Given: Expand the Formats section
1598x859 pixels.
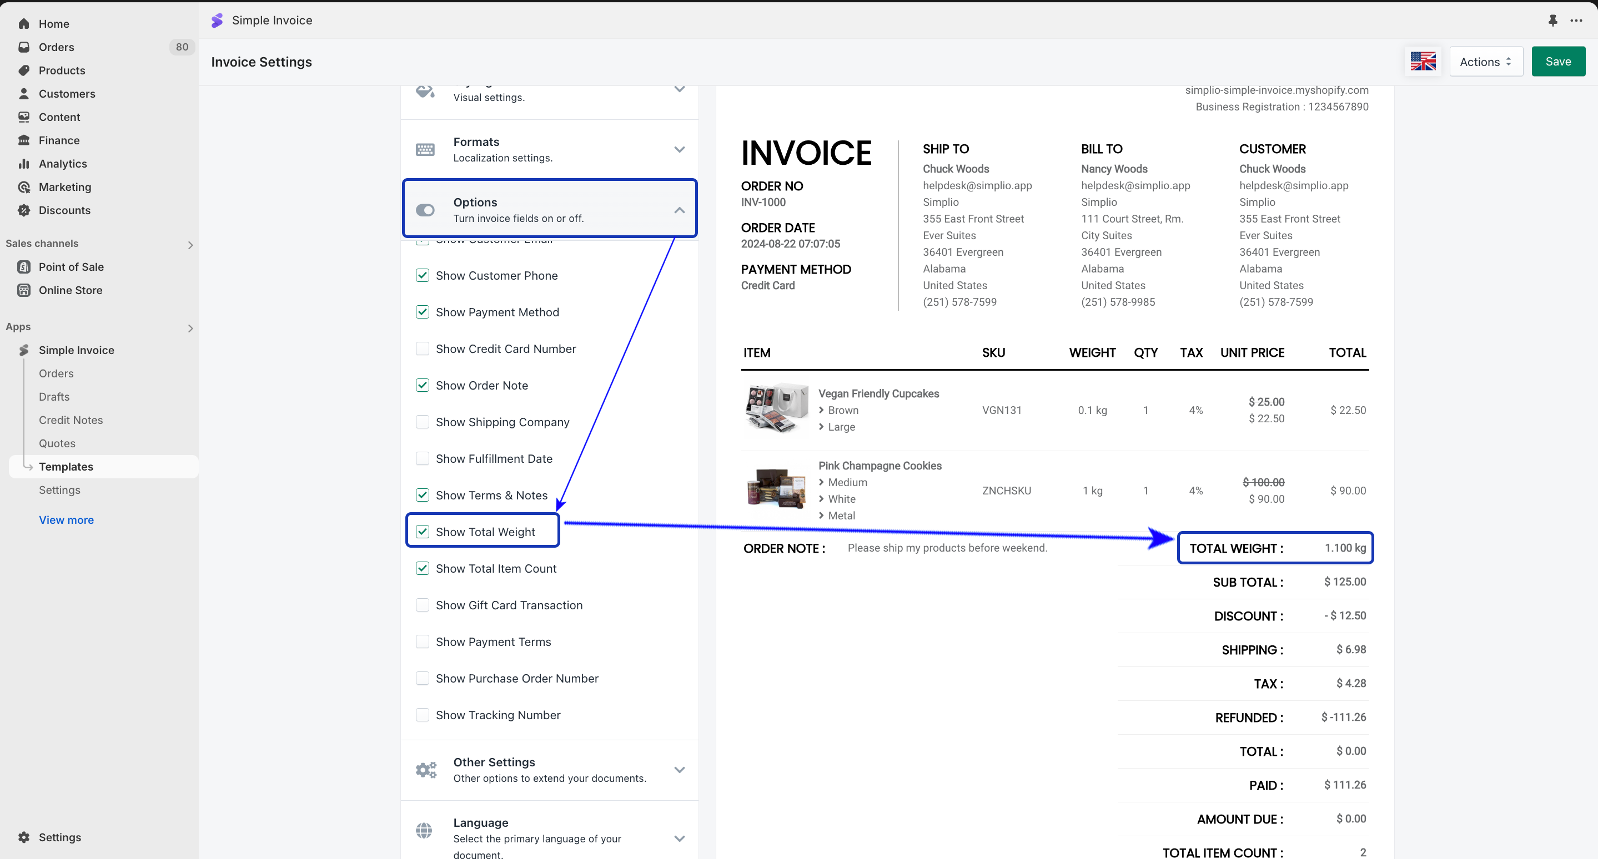Looking at the screenshot, I should [679, 149].
